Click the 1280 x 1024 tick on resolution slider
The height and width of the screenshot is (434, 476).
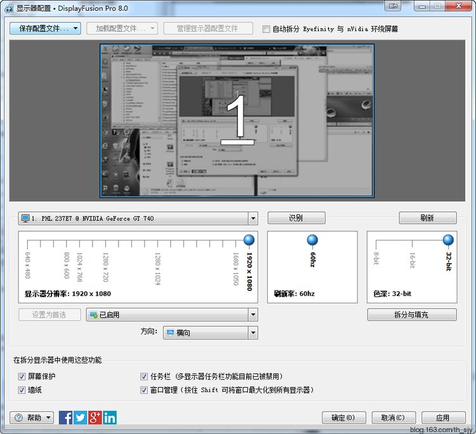(157, 244)
